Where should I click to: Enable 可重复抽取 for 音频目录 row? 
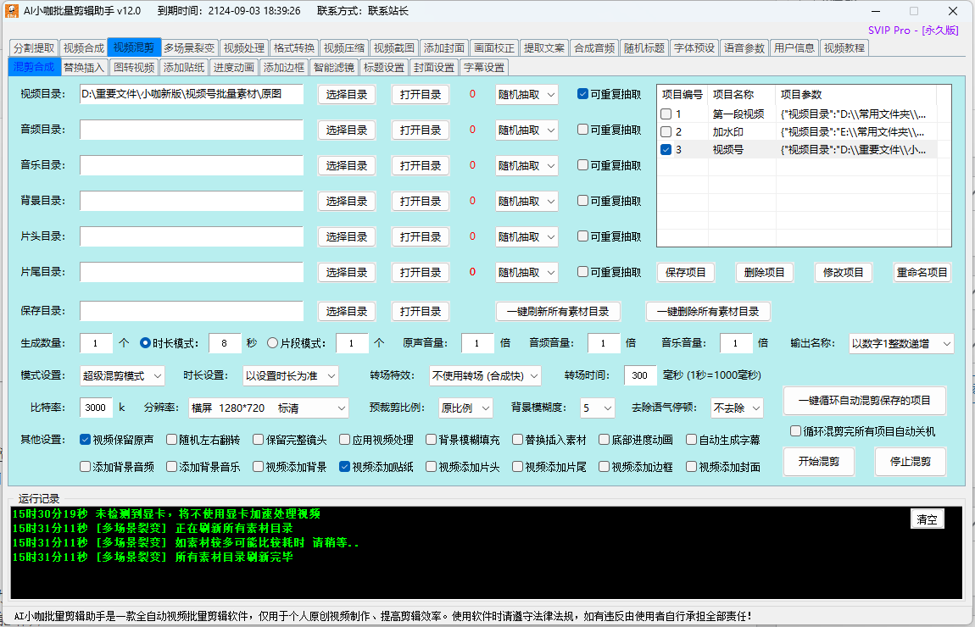tap(583, 130)
